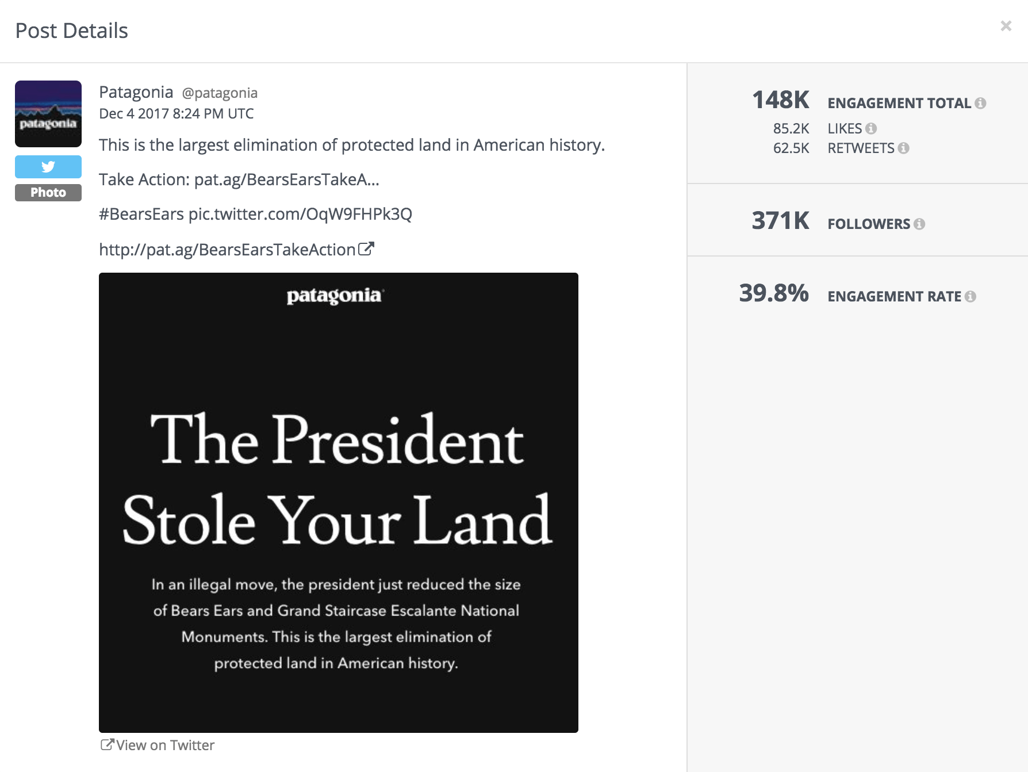Click the Patagonia account name
This screenshot has width=1028, height=772.
136,92
